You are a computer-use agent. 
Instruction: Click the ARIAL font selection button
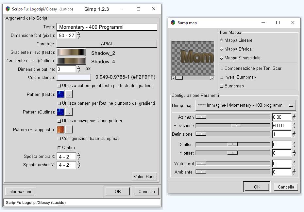pyautogui.click(x=107, y=44)
